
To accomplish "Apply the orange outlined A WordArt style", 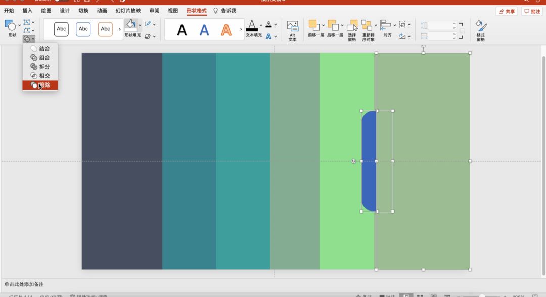I will point(226,30).
